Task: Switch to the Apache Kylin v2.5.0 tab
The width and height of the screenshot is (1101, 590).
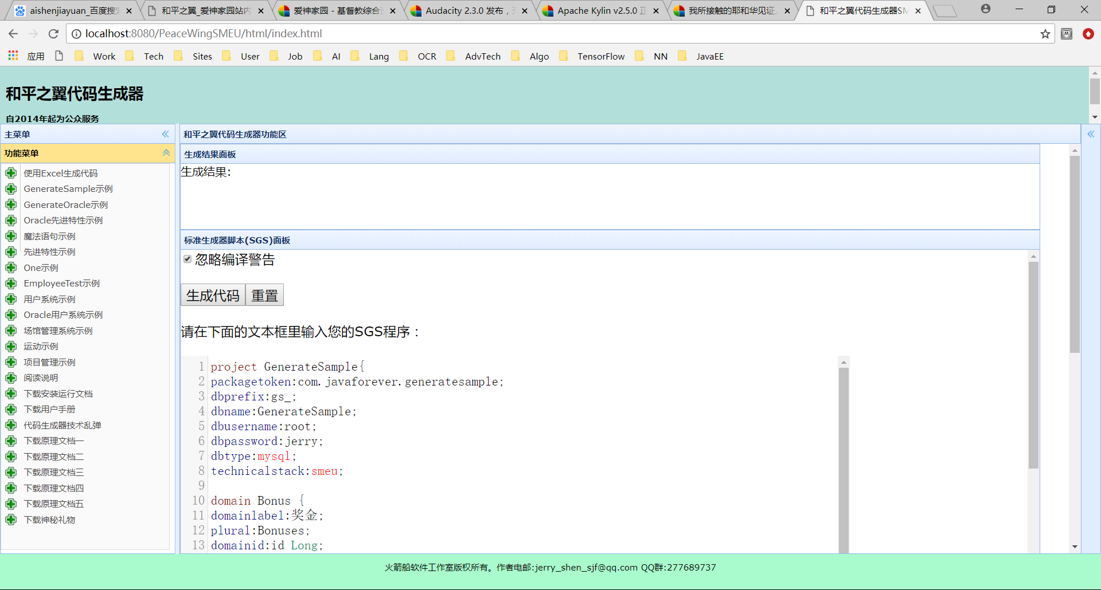Action: [602, 11]
